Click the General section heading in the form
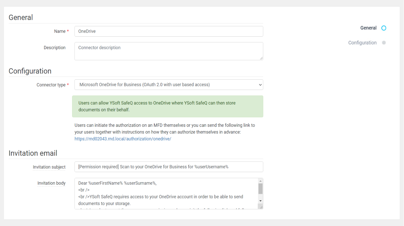Image resolution: width=404 pixels, height=226 pixels. pyautogui.click(x=21, y=17)
